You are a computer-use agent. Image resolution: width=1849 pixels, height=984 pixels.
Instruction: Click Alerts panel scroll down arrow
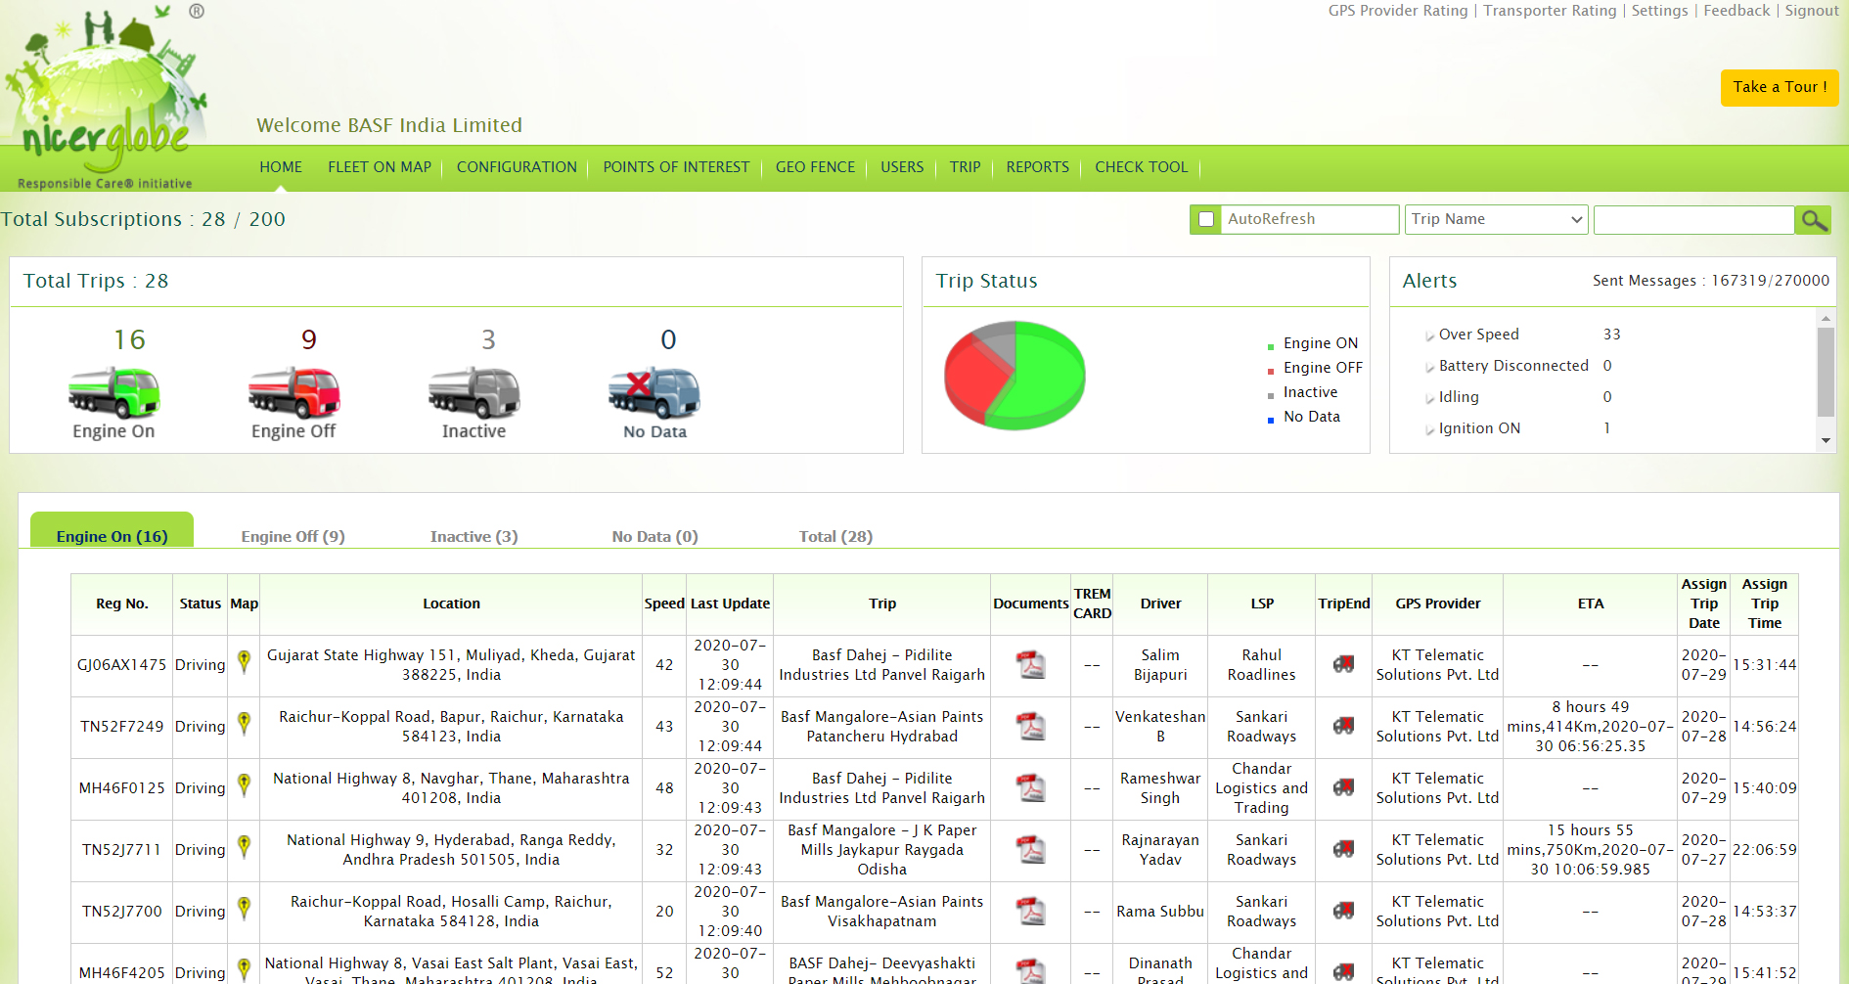[x=1826, y=441]
